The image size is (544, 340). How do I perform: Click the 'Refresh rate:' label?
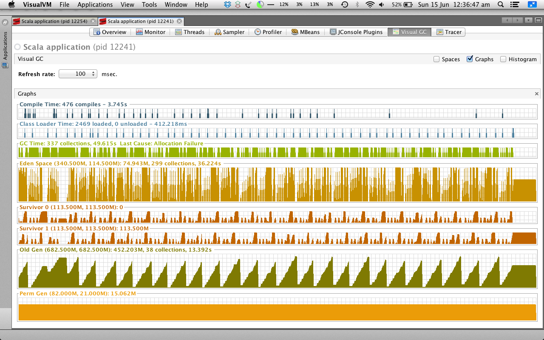[x=37, y=74]
